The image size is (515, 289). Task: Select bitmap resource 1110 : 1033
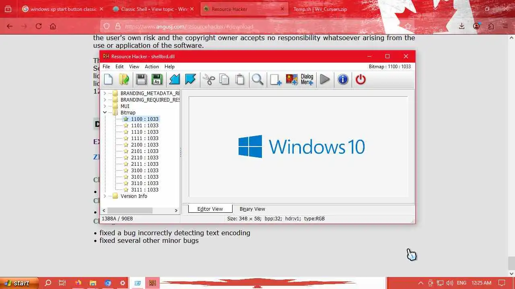pos(144,132)
